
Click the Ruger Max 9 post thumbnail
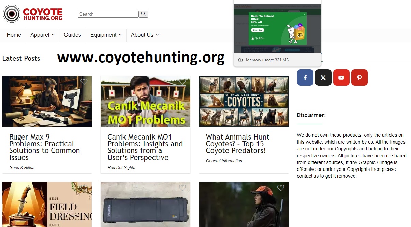[47, 101]
